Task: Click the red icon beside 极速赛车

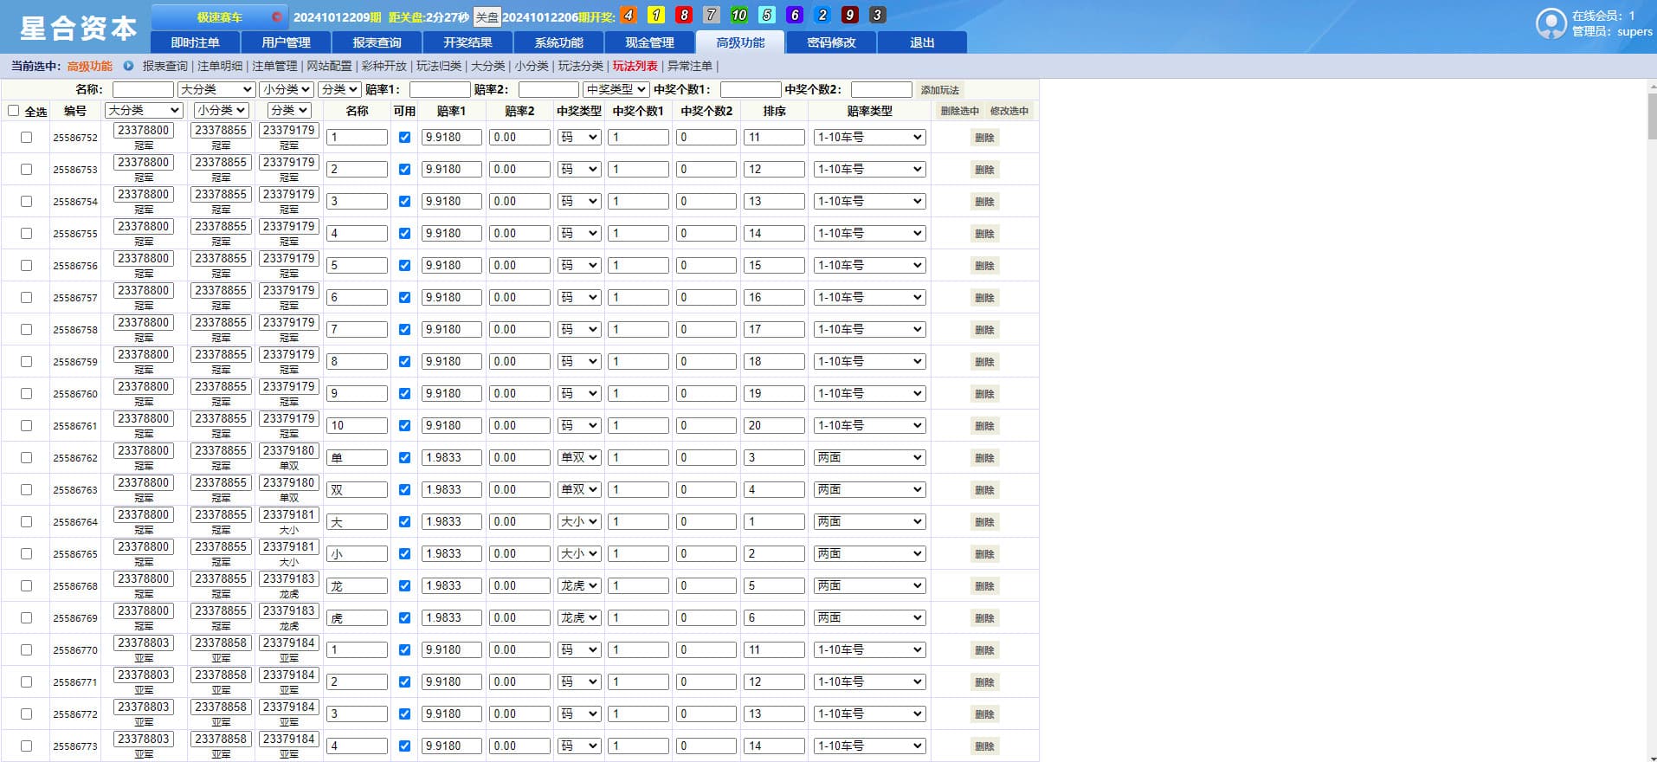Action: [x=276, y=16]
